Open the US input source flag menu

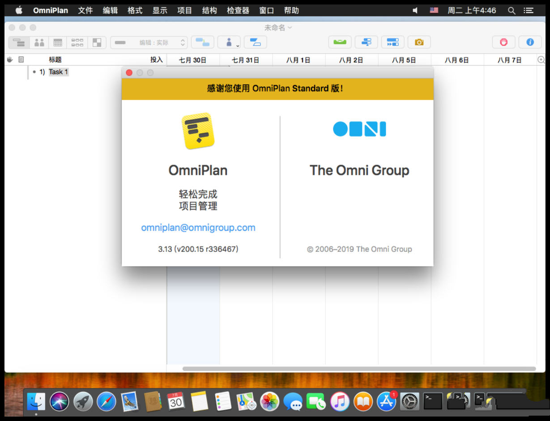[434, 10]
